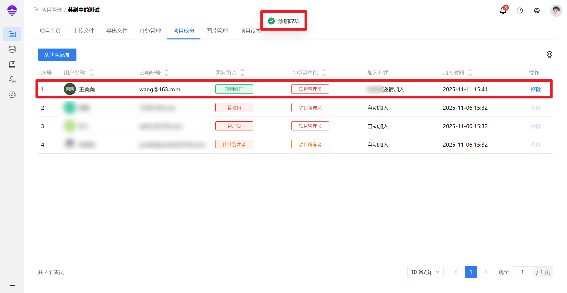Click the 从团队添加 button
567x293 pixels.
pos(57,55)
